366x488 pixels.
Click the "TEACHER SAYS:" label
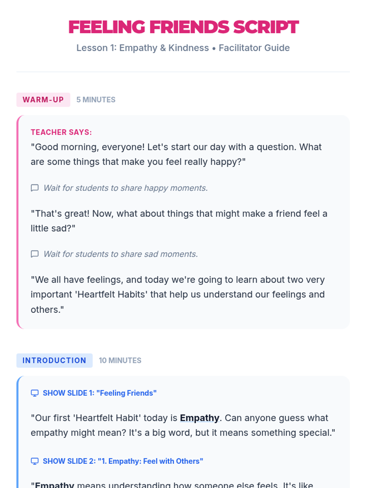tap(61, 132)
